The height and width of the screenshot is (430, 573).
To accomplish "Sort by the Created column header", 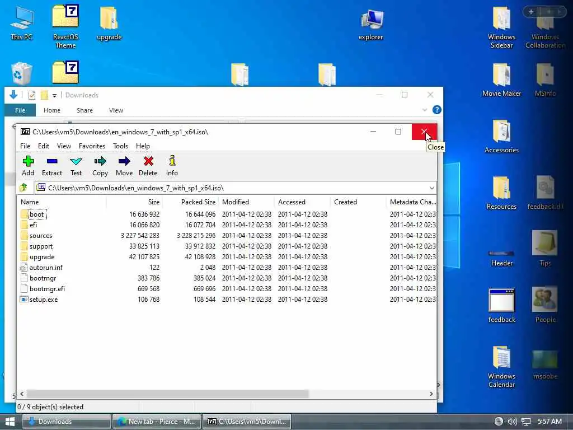I will coord(358,202).
